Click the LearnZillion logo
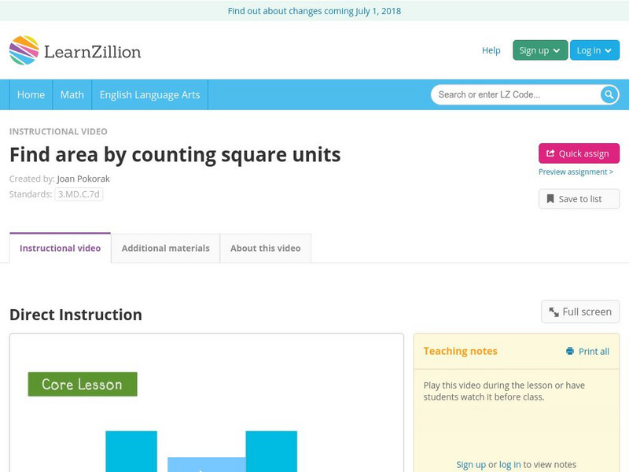Screen dimensions: 629x472 [x=75, y=50]
